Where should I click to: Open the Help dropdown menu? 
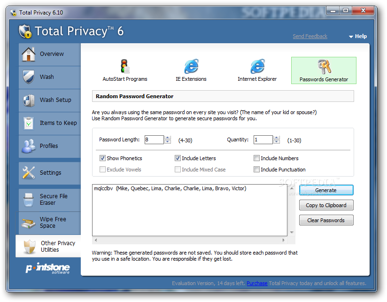357,36
